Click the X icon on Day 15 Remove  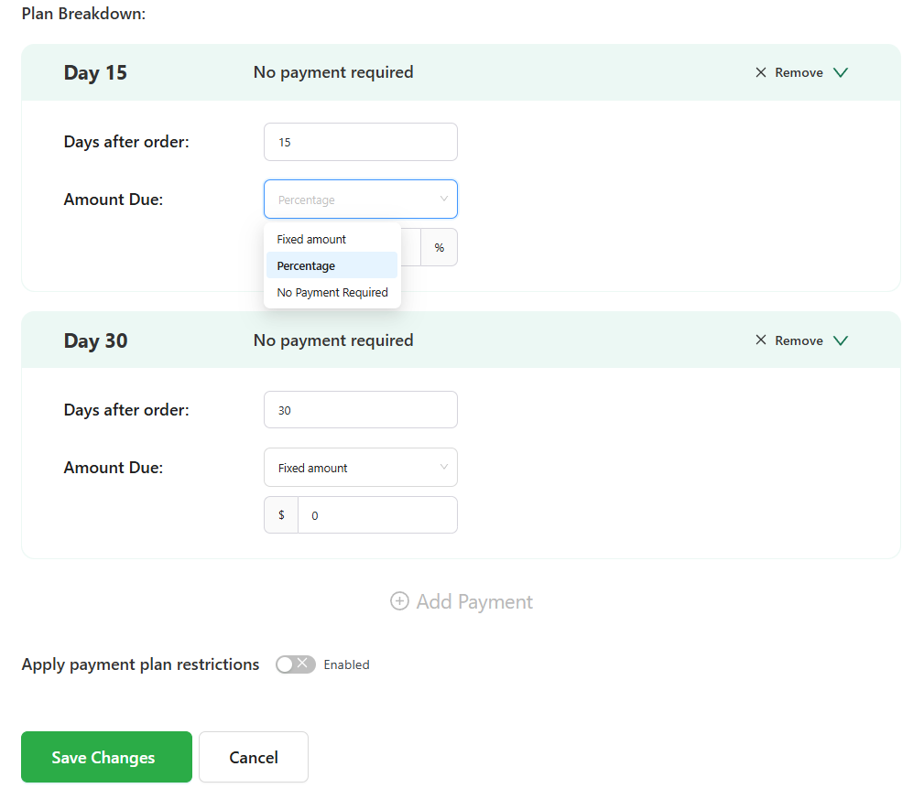(x=761, y=72)
